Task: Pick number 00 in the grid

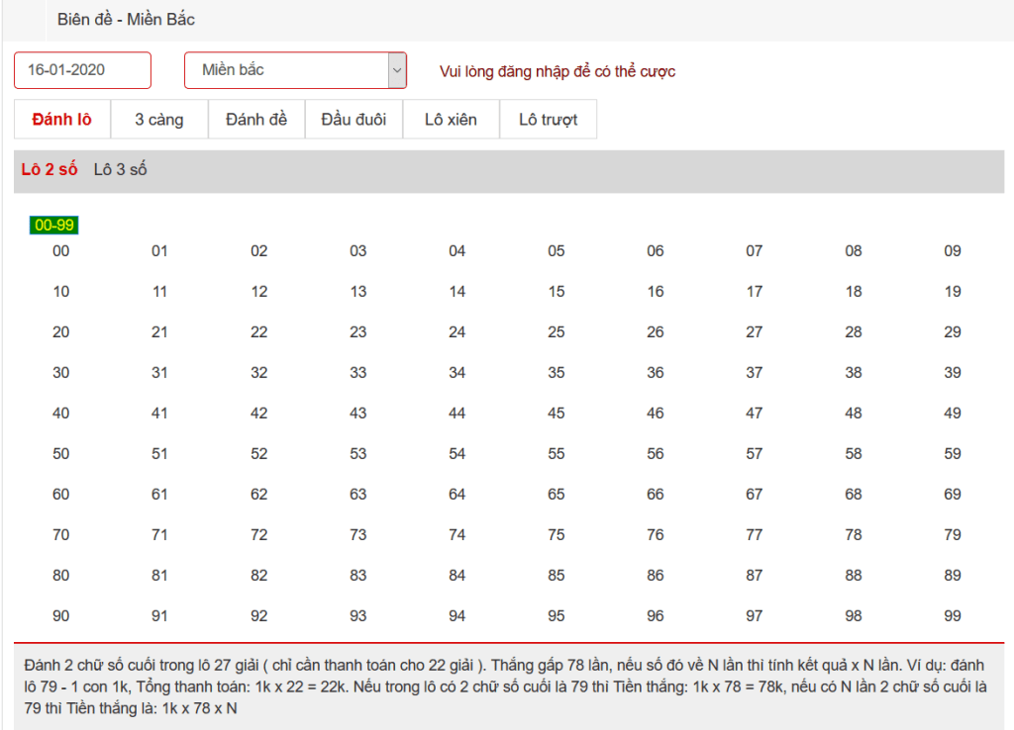Action: click(61, 251)
